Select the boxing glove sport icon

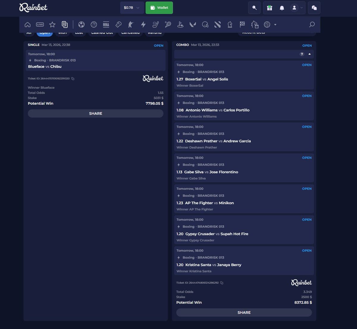[x=118, y=25]
